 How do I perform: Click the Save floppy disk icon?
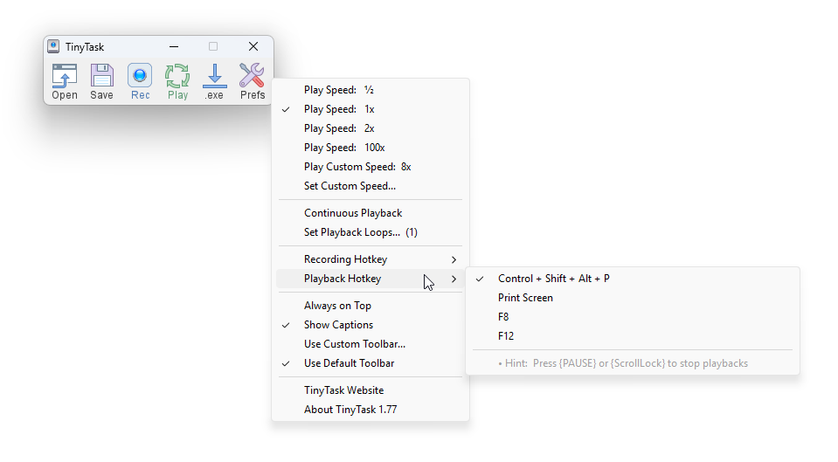[x=101, y=81]
